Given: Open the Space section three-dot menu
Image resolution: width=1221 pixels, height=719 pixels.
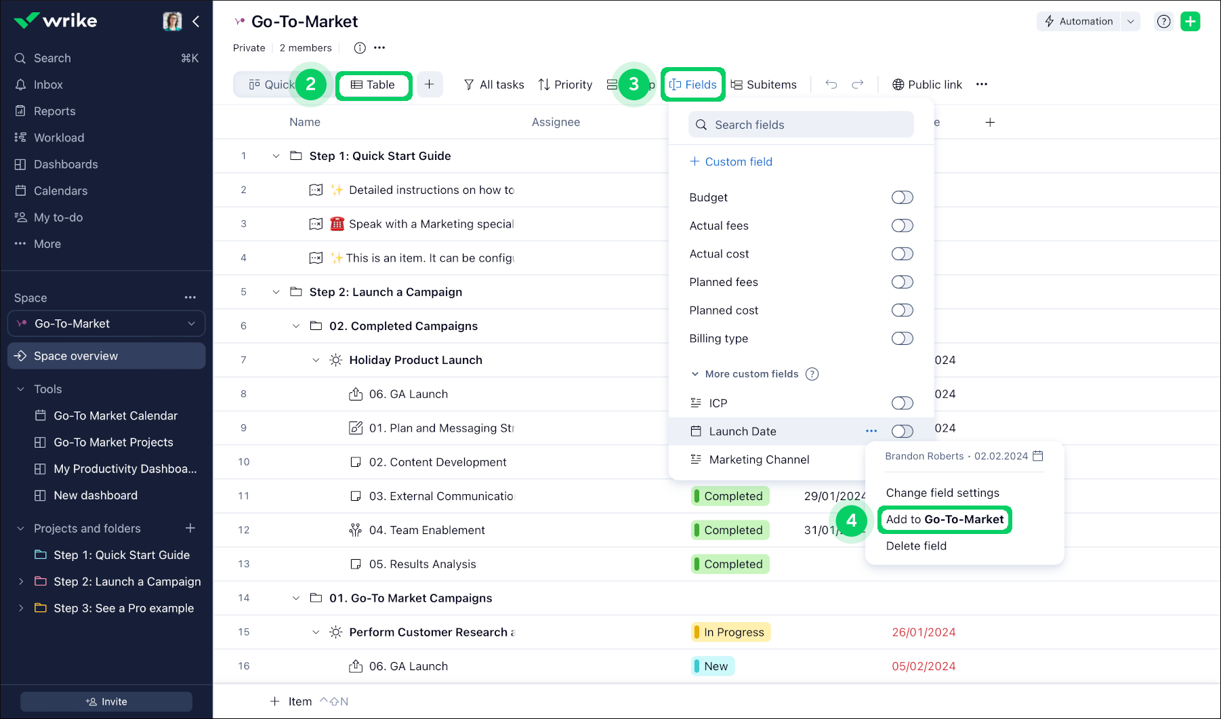Looking at the screenshot, I should 190,297.
